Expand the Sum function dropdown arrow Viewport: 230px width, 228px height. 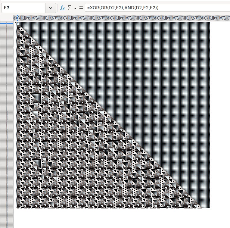75,8
